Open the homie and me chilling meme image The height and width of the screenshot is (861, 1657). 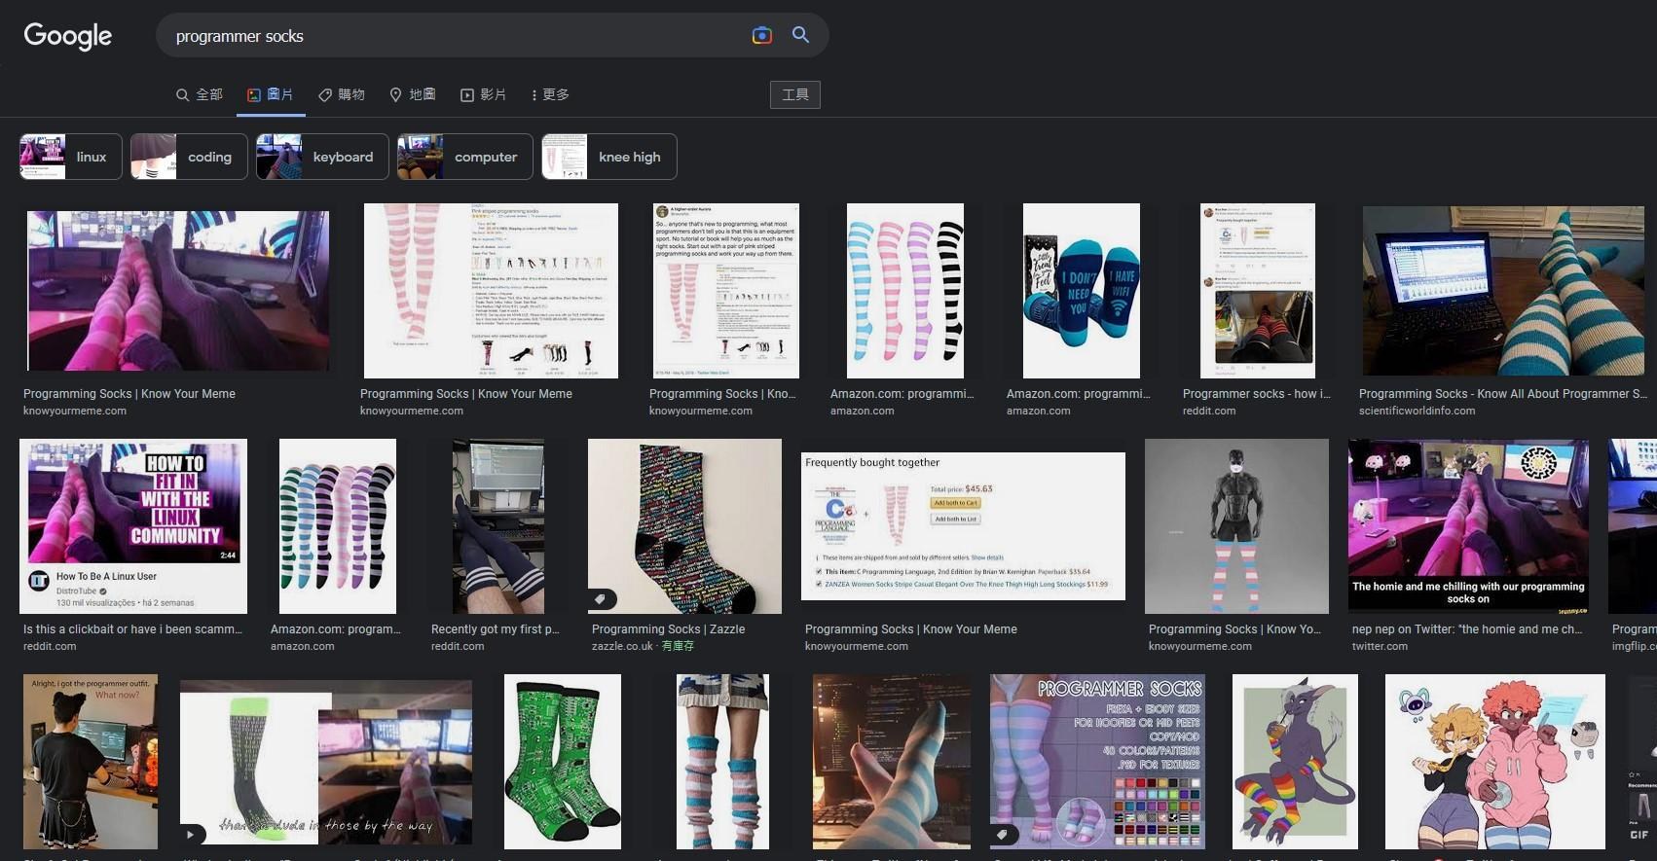pyautogui.click(x=1468, y=525)
